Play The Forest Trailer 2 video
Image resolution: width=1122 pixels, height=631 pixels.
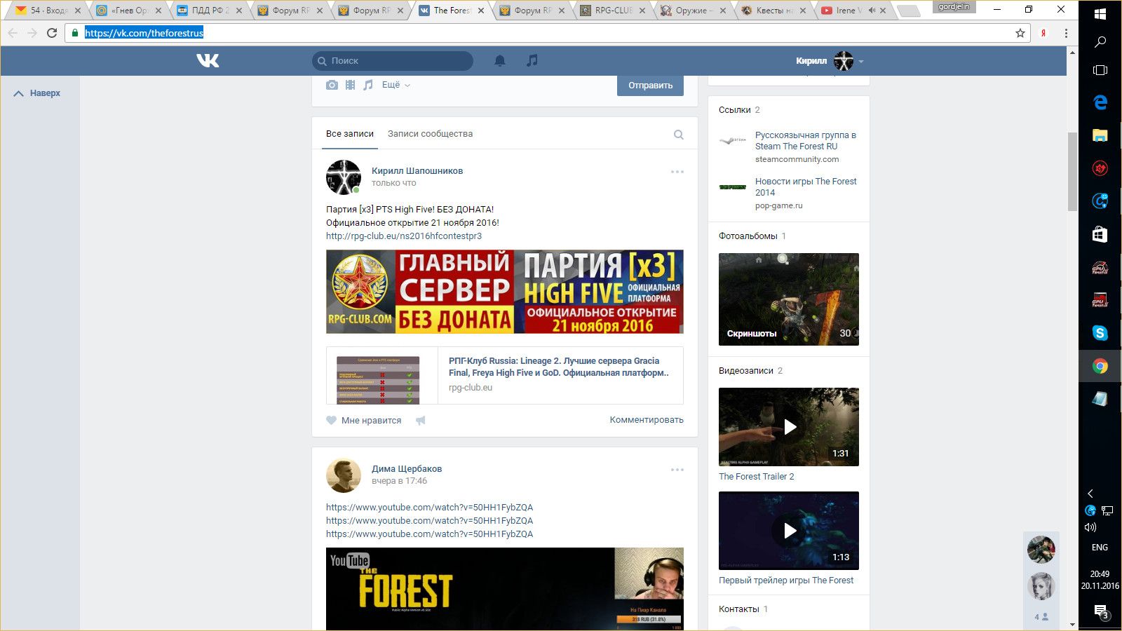pyautogui.click(x=789, y=427)
